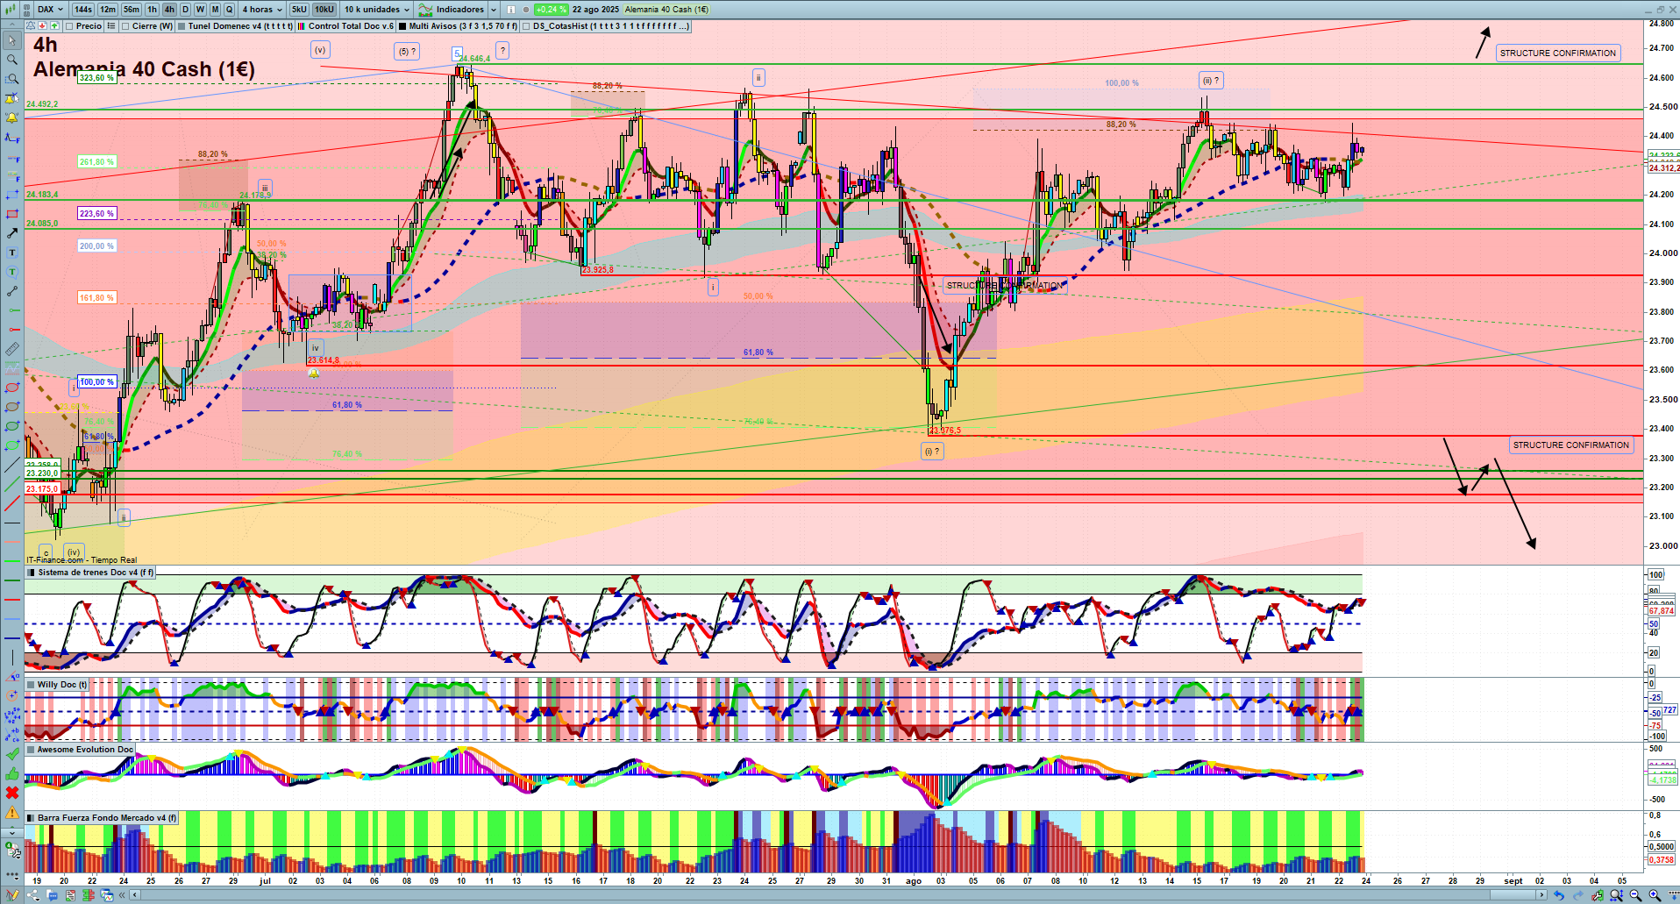This screenshot has width=1680, height=904.
Task: Click the share icon in bottom bar
Action: click(33, 895)
